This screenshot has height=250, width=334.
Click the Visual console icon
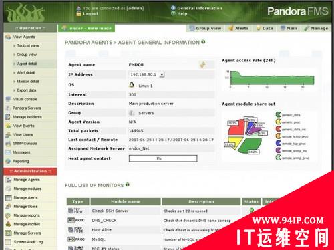[8, 99]
